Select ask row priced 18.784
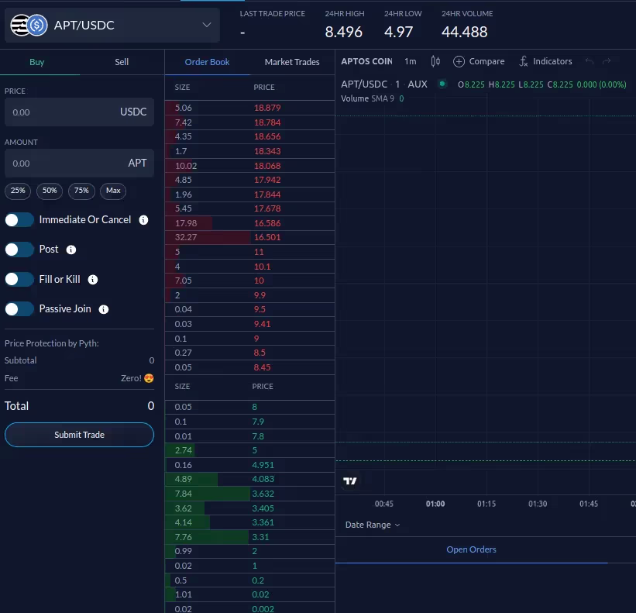636x613 pixels. click(x=250, y=122)
